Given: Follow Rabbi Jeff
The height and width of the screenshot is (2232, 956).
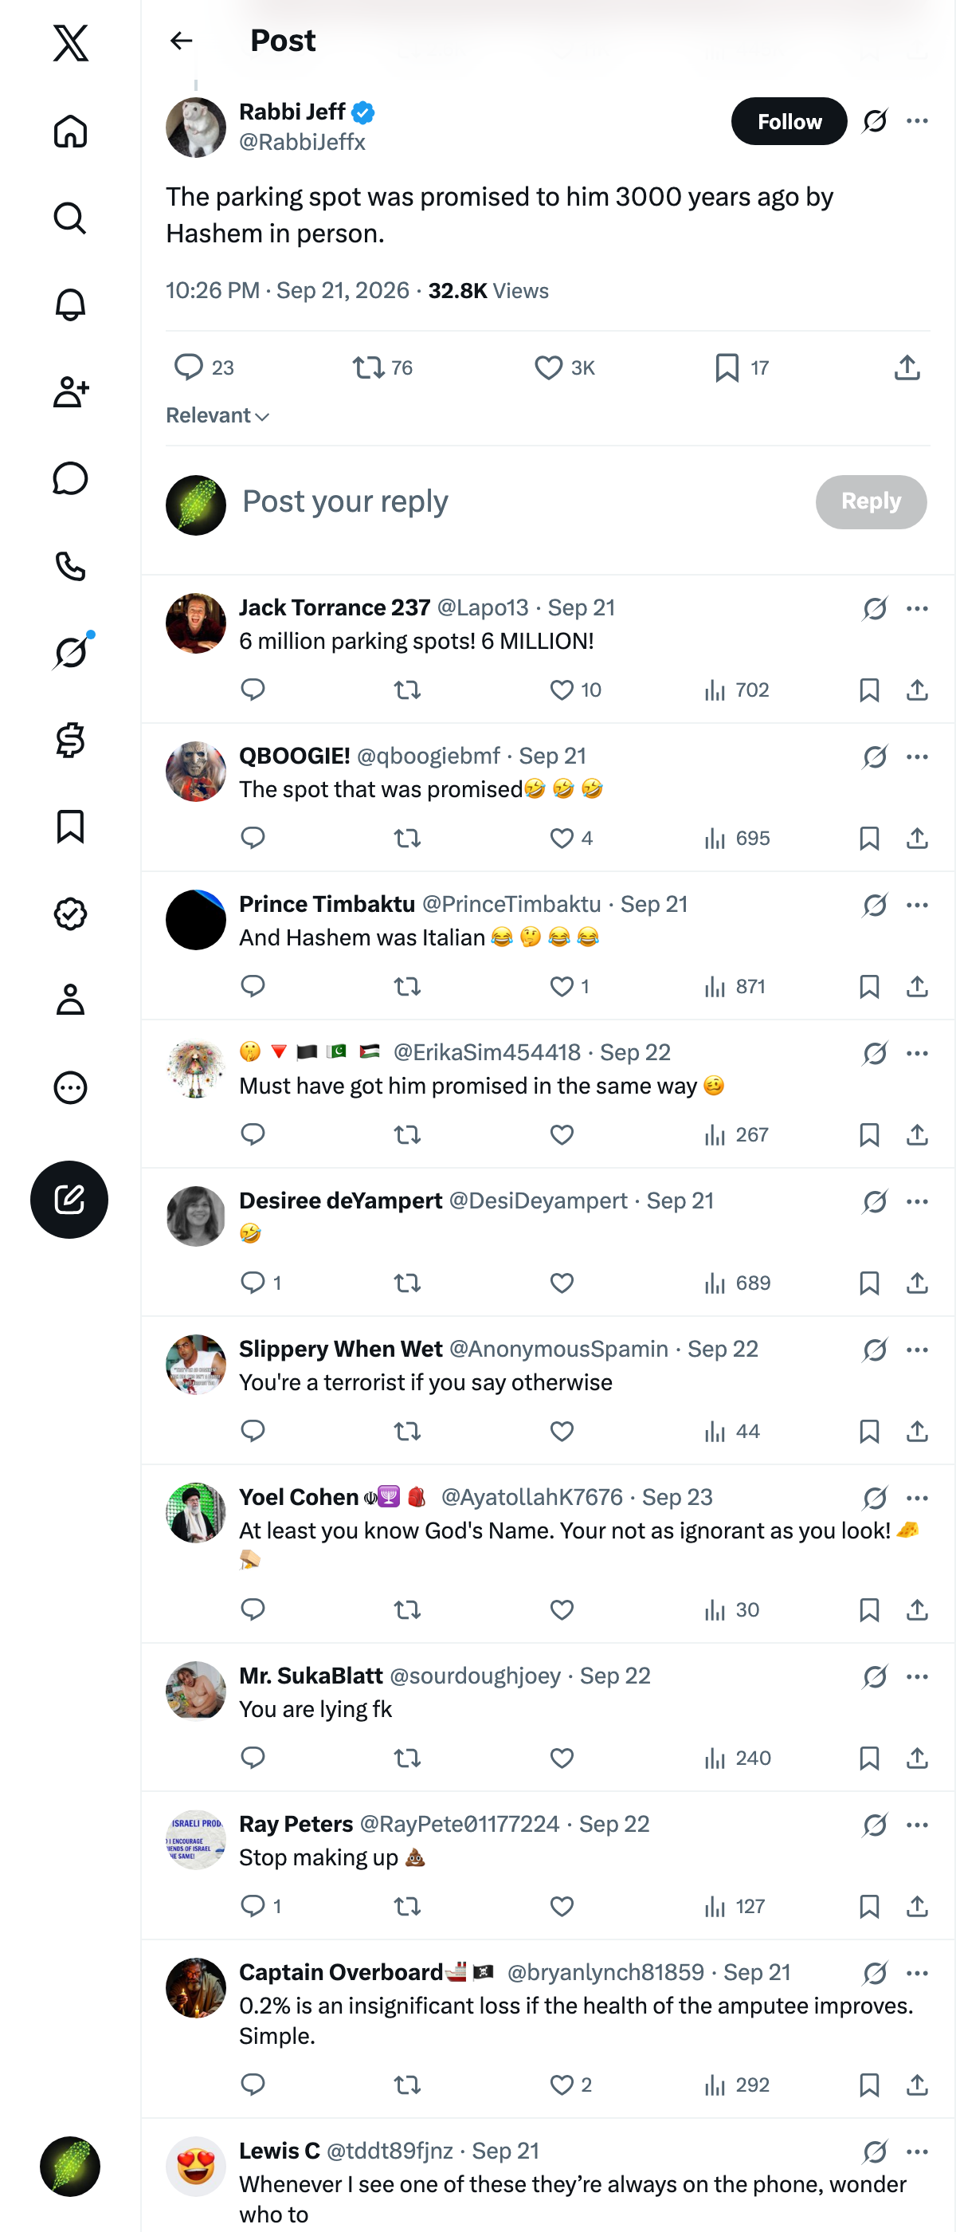Looking at the screenshot, I should [x=789, y=121].
